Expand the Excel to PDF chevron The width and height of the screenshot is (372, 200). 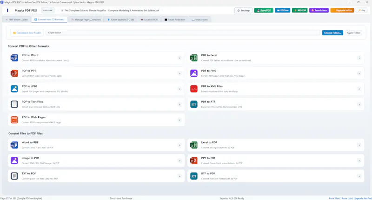(359, 145)
